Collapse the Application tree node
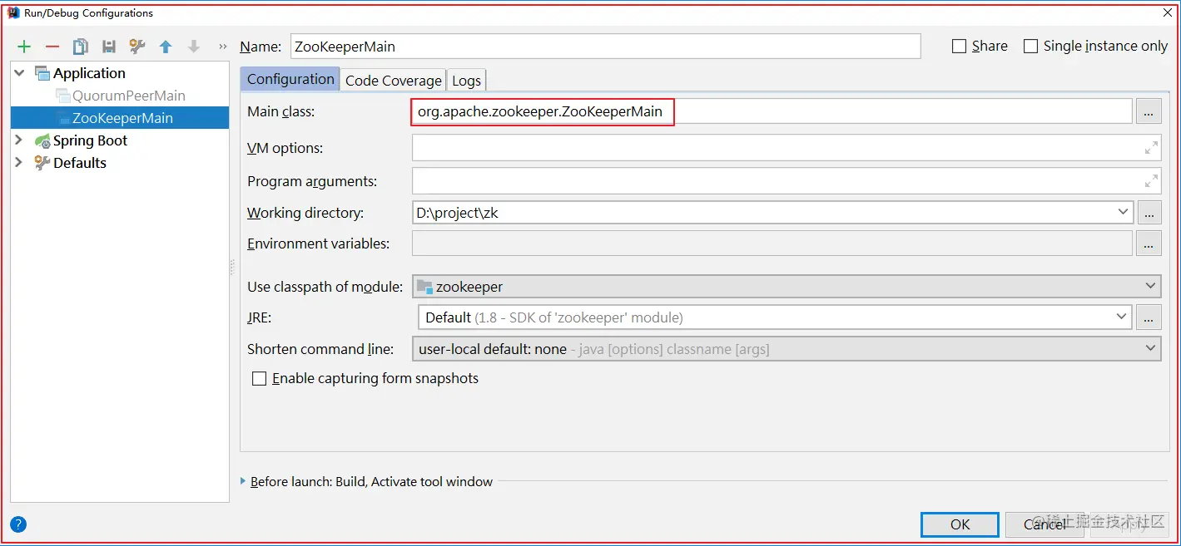 click(19, 73)
